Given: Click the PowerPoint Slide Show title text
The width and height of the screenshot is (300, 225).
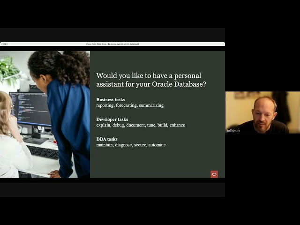Looking at the screenshot, I should pyautogui.click(x=112, y=44).
